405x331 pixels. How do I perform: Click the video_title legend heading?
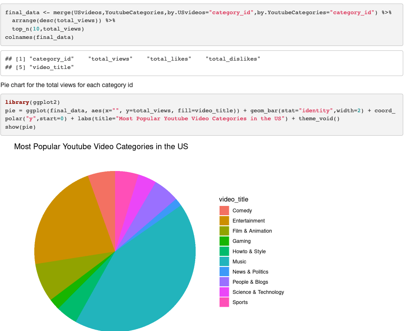233,199
